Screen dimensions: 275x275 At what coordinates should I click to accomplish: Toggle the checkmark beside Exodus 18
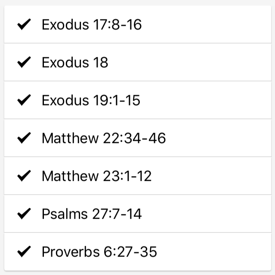click(24, 63)
